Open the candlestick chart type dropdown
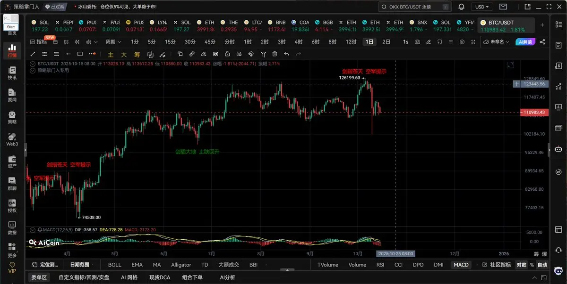Viewport: 567px width, 284px height. click(92, 42)
